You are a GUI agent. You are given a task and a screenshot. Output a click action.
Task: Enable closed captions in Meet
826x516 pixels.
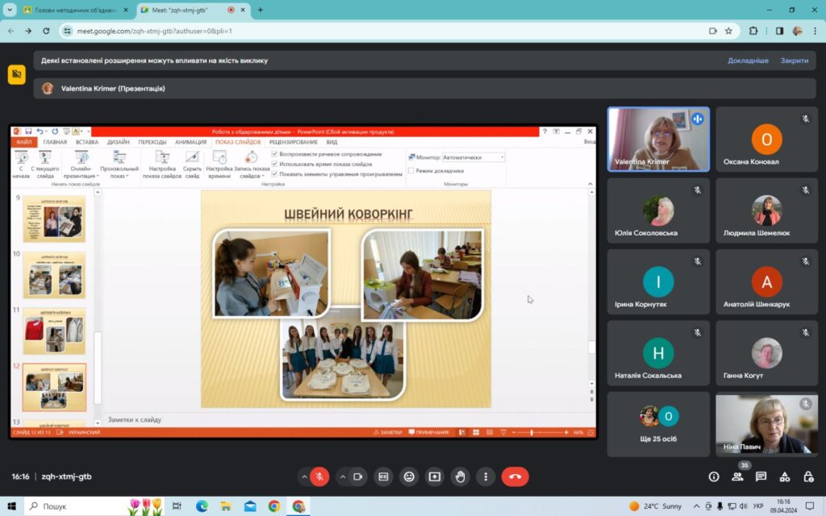(x=383, y=476)
